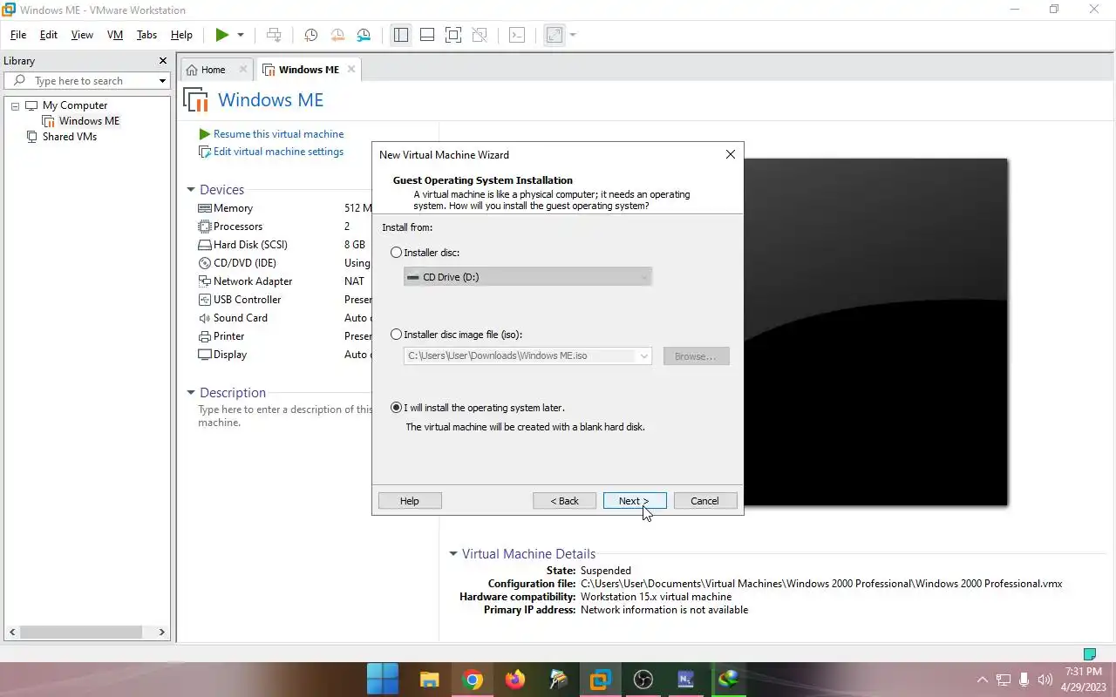Image resolution: width=1116 pixels, height=697 pixels.
Task: Open Firefox from taskbar
Action: click(515, 679)
